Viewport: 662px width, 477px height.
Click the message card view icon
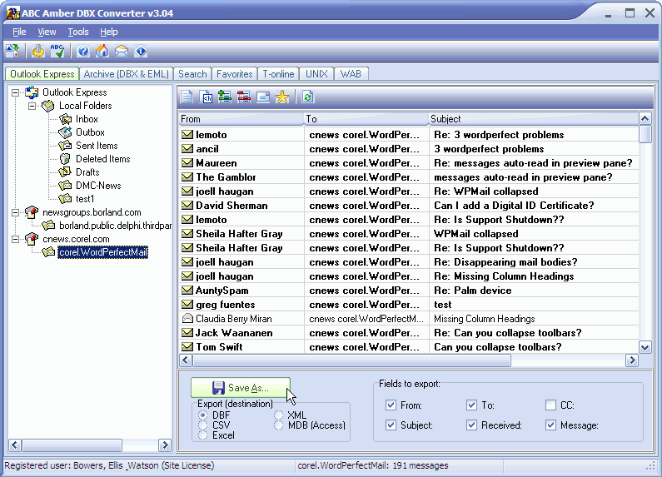click(x=263, y=97)
